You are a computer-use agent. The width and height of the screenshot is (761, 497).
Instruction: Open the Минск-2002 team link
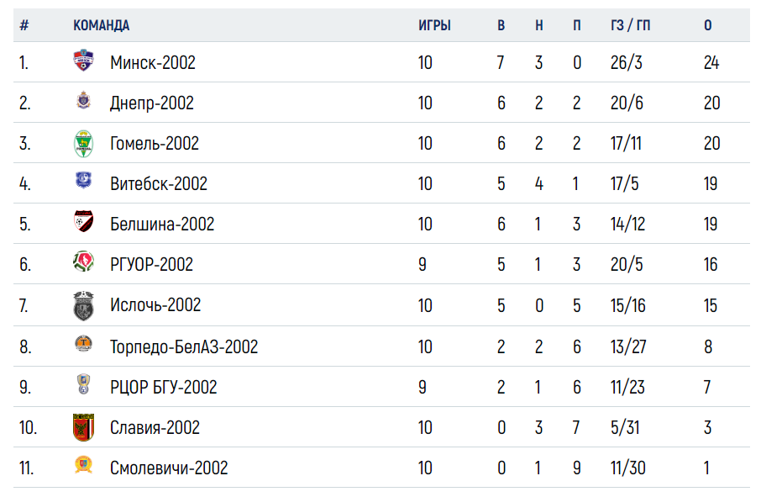point(152,63)
